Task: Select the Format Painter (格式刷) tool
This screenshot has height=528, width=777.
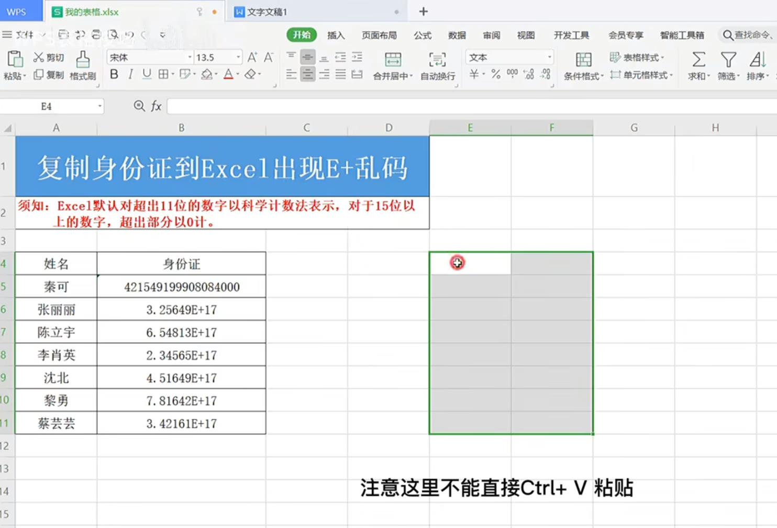Action: [x=83, y=65]
